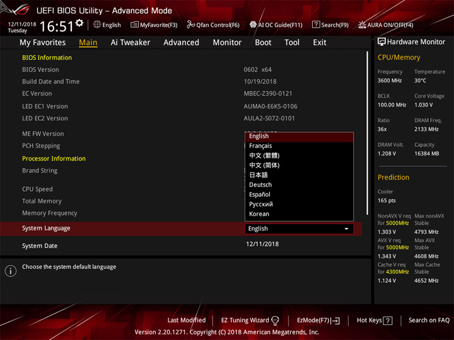Viewport: 454px width, 340px height.
Task: Click the Search question mark icon
Action: [316, 25]
